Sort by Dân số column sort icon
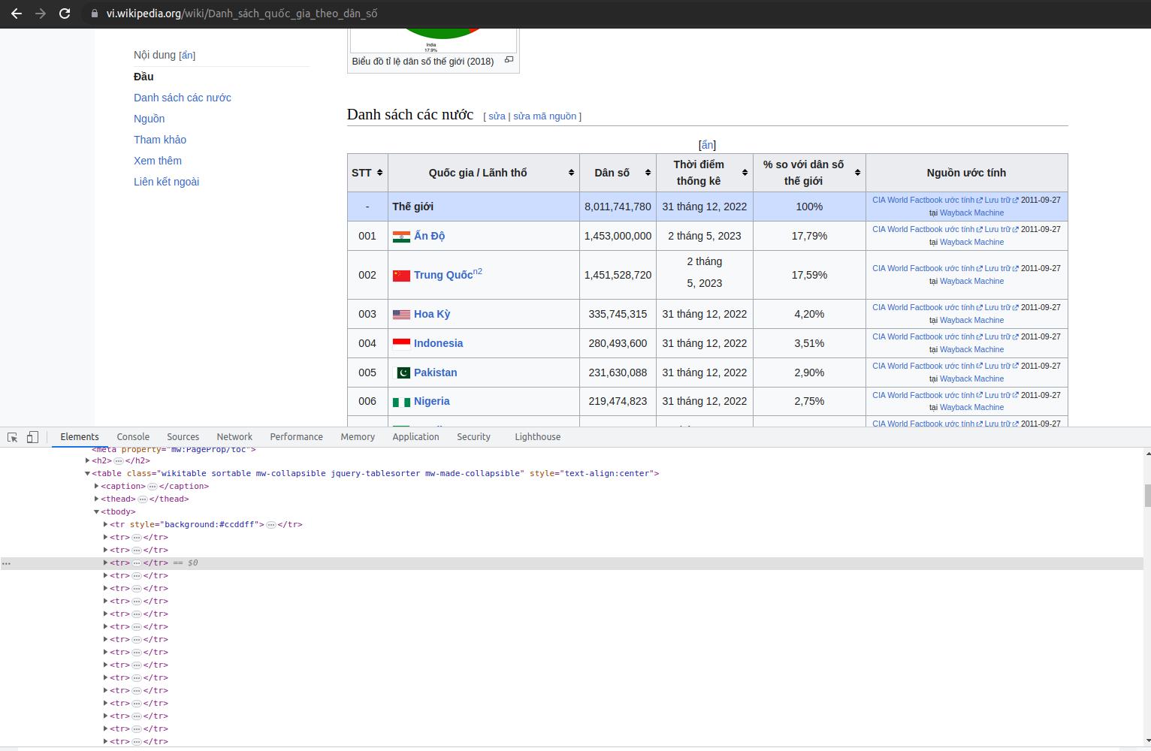This screenshot has height=751, width=1151. [x=648, y=173]
